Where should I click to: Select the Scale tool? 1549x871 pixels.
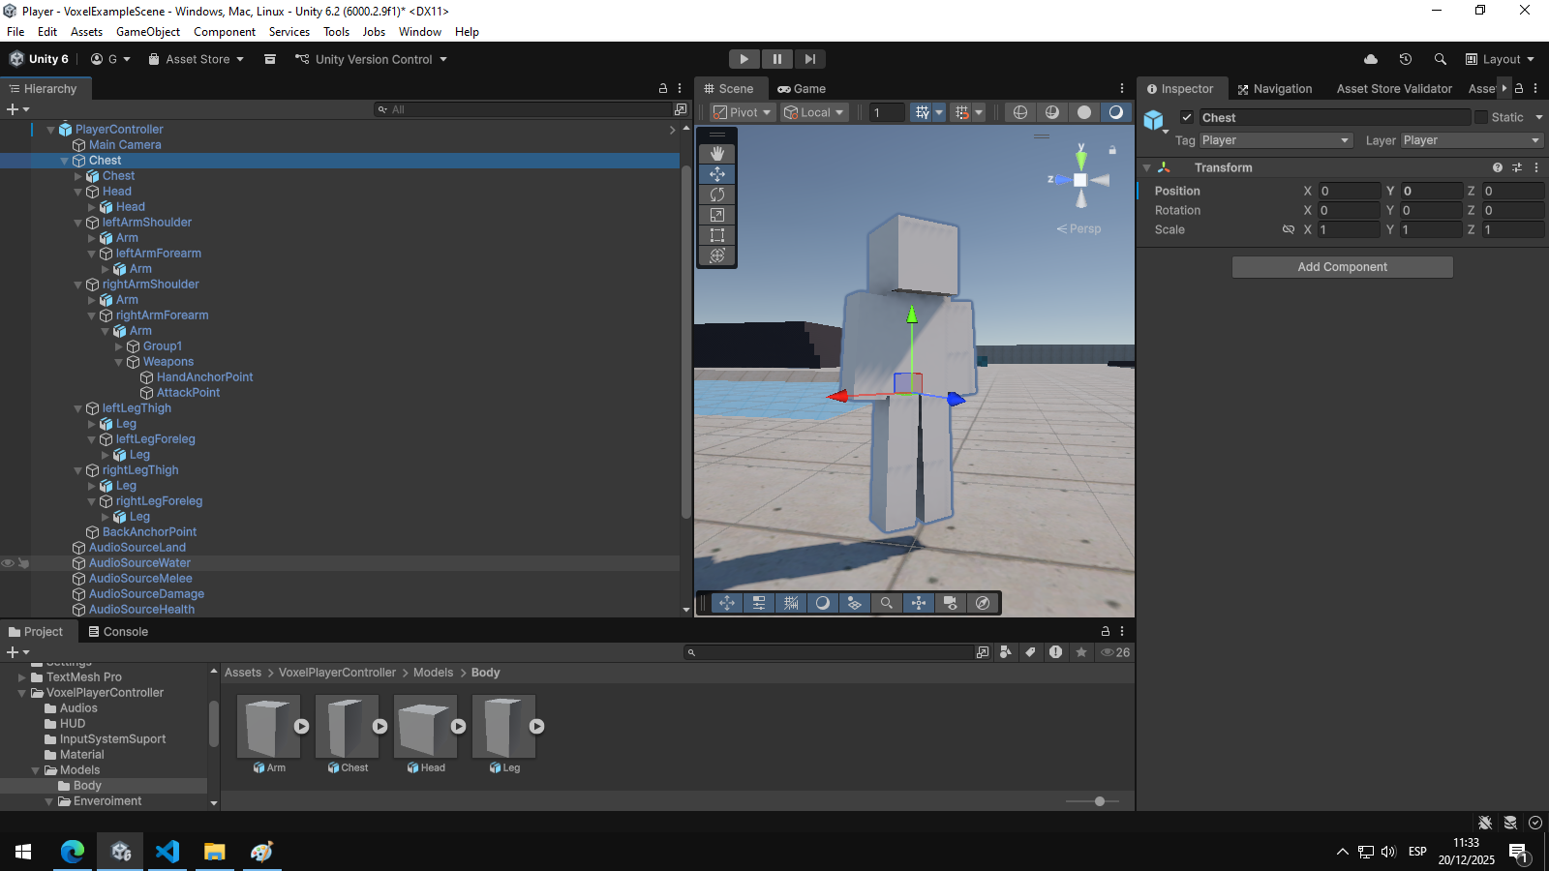[716, 215]
